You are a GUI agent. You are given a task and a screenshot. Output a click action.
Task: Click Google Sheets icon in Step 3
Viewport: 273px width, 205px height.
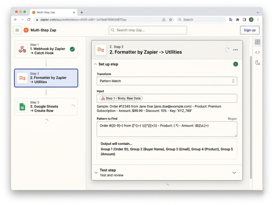coord(22,107)
